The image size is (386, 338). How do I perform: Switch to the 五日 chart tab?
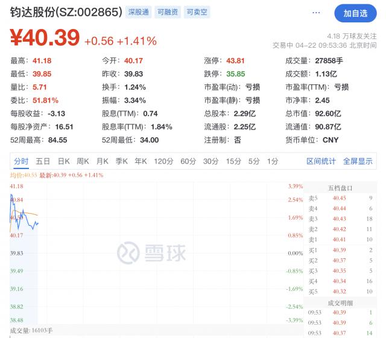click(43, 161)
